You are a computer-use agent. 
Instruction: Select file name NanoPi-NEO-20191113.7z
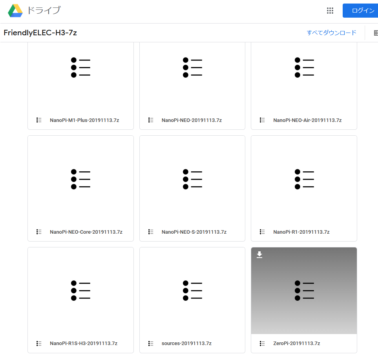click(192, 120)
